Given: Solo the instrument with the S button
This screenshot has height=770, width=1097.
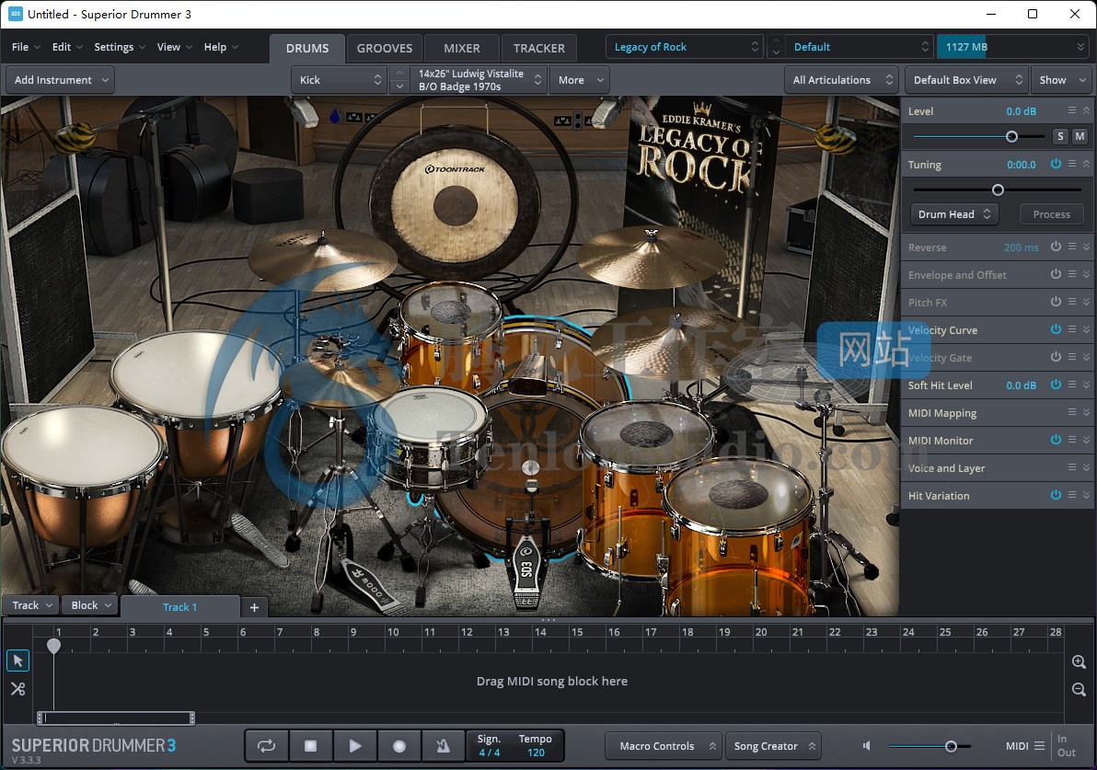Looking at the screenshot, I should [x=1060, y=136].
